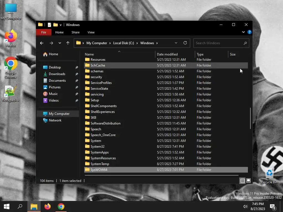This screenshot has width=283, height=212.
Task: Select the Notepad++ desktop shortcut
Action: 11,94
